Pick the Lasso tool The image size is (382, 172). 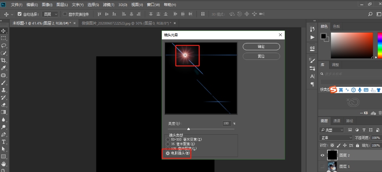click(x=4, y=45)
